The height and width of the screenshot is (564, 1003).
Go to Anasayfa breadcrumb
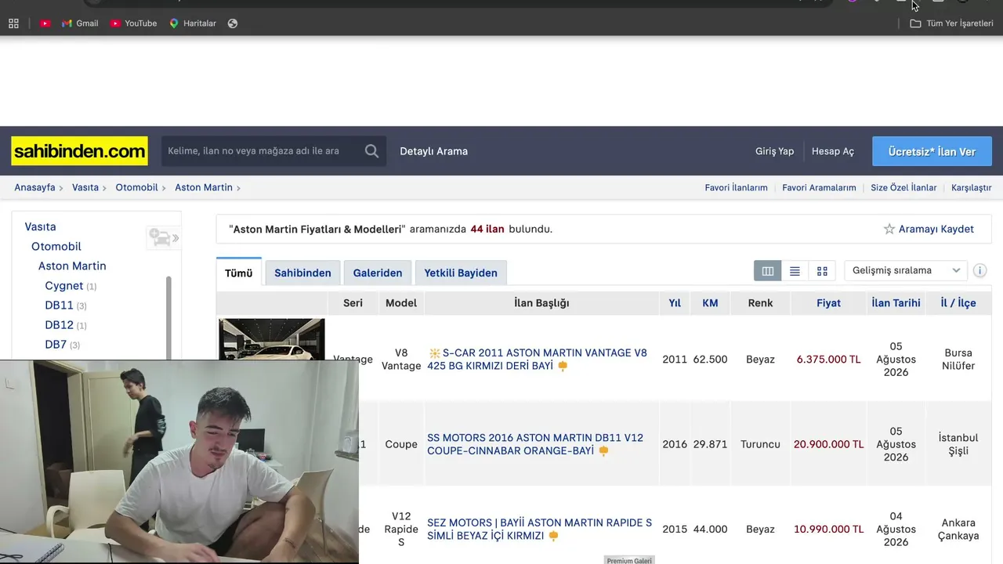tap(34, 188)
